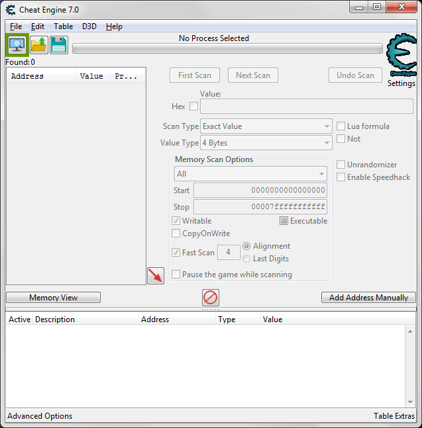Click the Active column header
422x428 pixels.
tap(19, 320)
